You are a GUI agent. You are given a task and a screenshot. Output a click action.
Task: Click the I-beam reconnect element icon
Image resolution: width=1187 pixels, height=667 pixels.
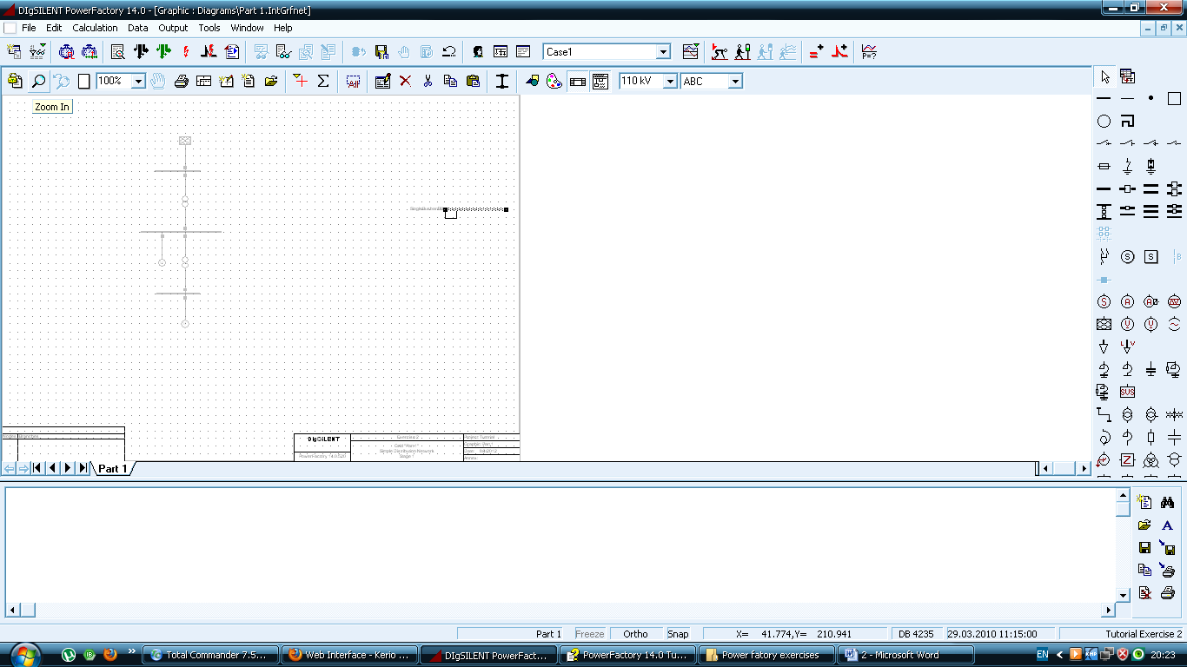[502, 81]
